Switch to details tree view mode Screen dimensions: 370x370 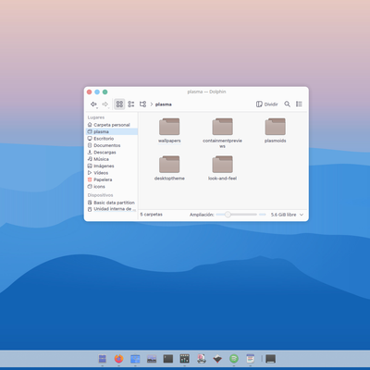click(x=142, y=105)
